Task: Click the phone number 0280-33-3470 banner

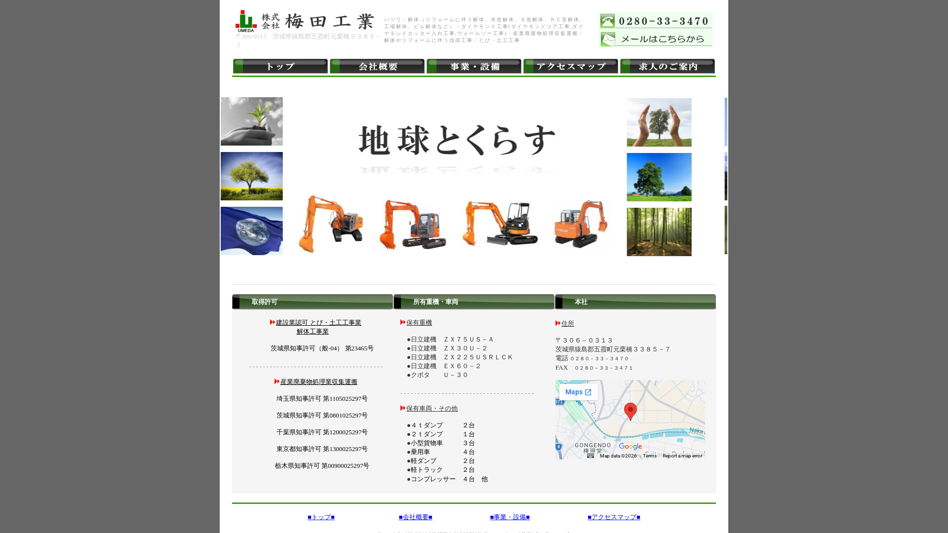Action: coord(656,21)
